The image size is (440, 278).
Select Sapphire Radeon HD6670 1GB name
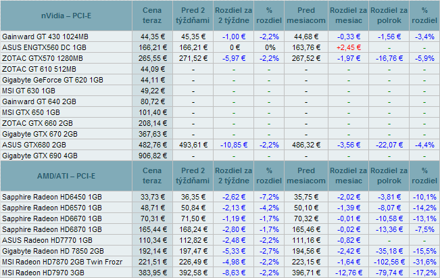[x=52, y=218]
